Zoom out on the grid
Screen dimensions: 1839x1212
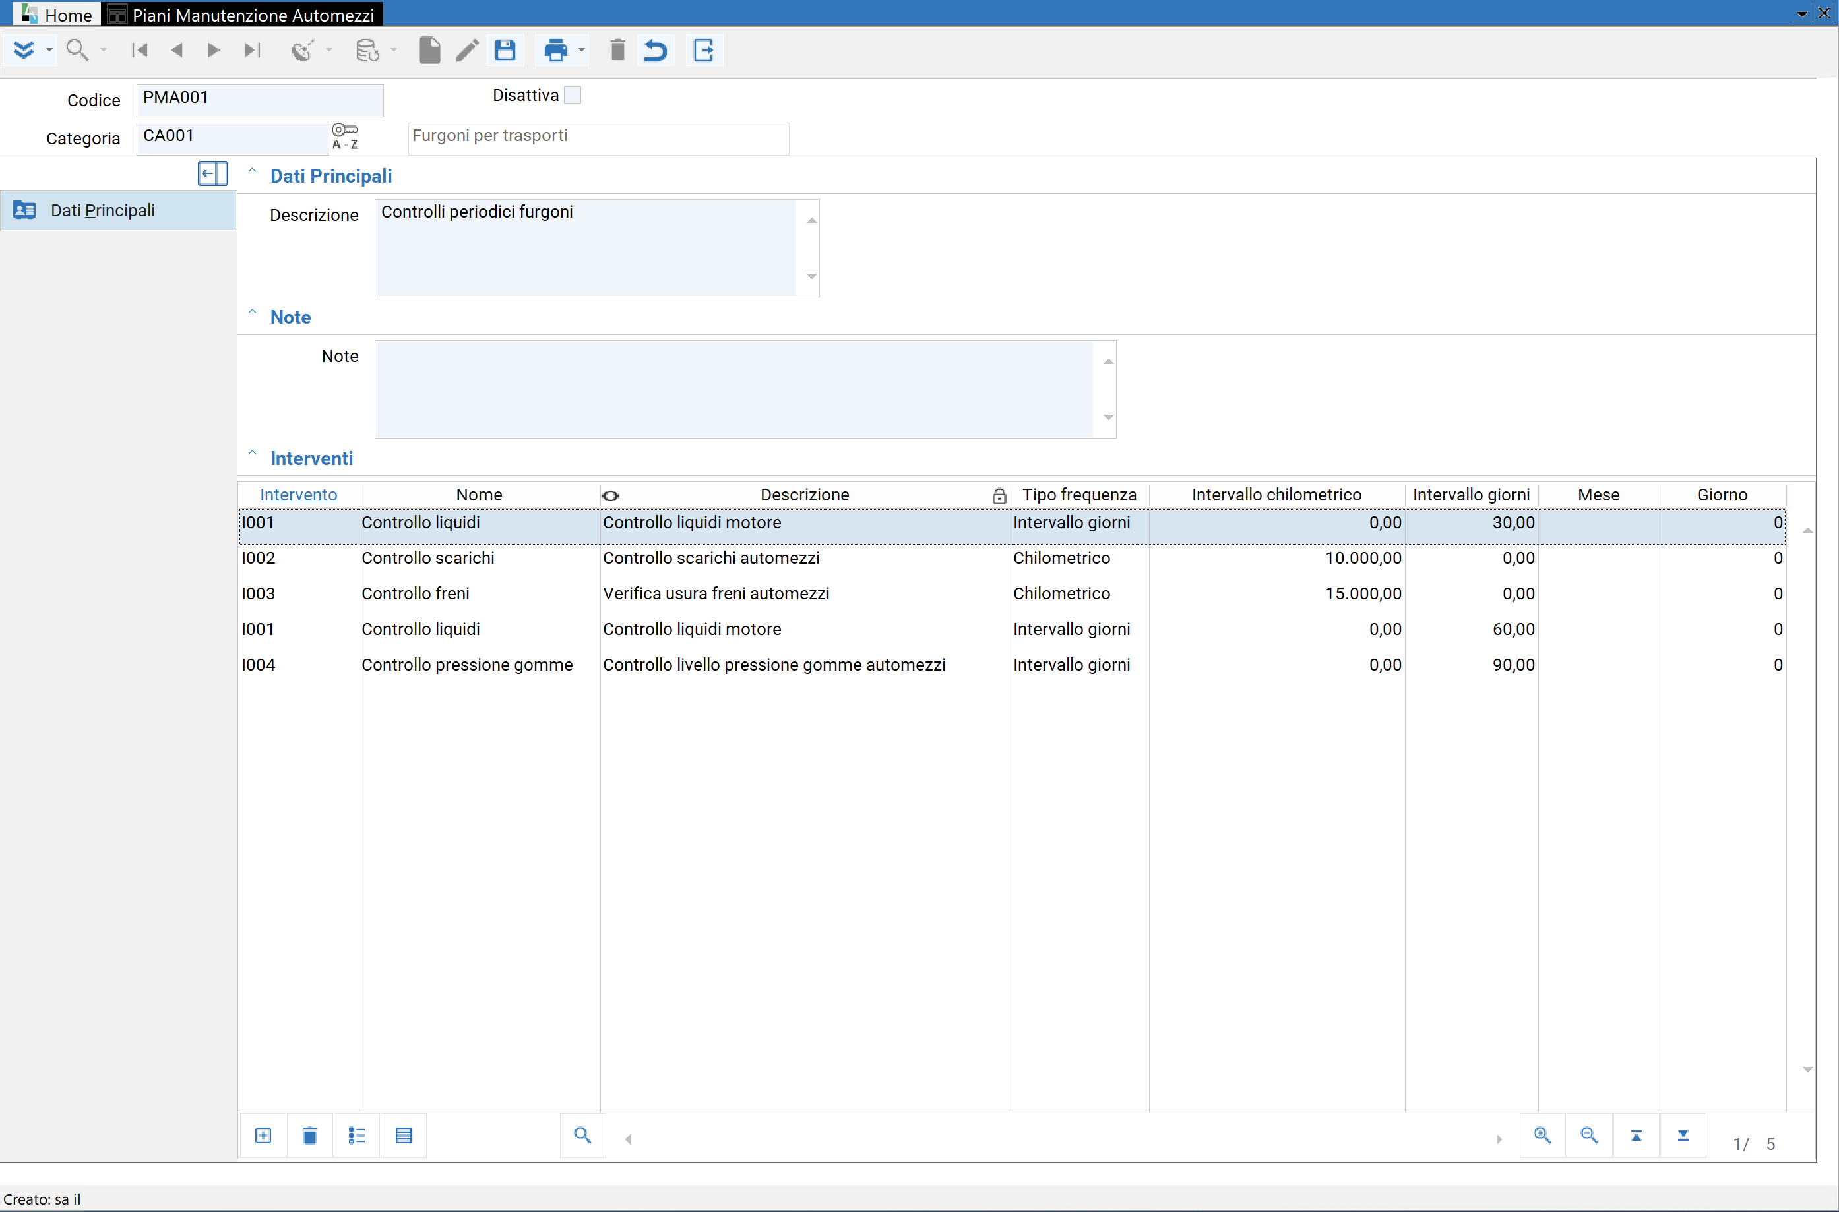coord(1589,1136)
